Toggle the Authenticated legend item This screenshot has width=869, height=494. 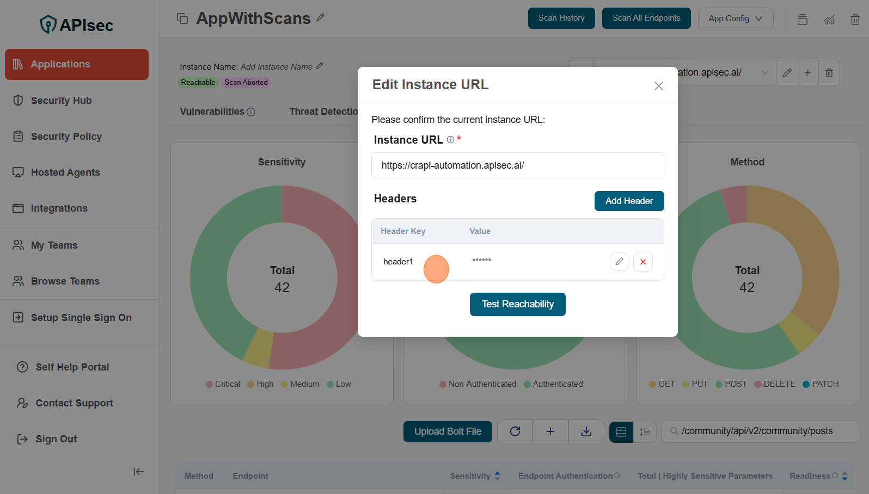[553, 384]
